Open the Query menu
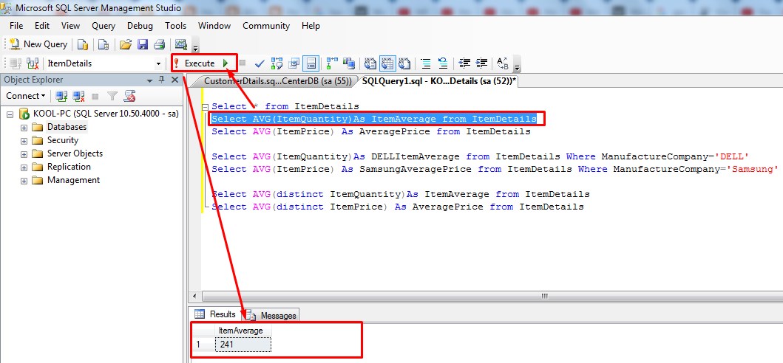Screen dimensions: 783x363 tap(104, 26)
